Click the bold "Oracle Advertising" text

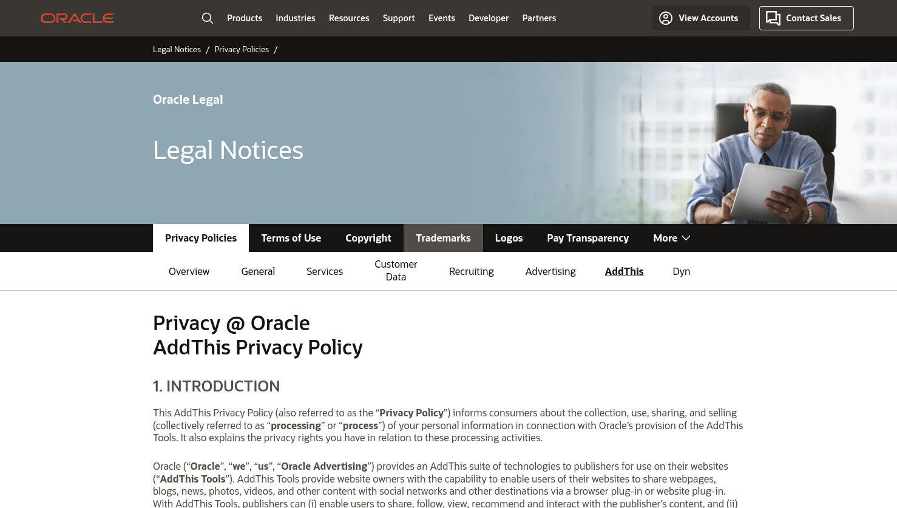point(324,466)
